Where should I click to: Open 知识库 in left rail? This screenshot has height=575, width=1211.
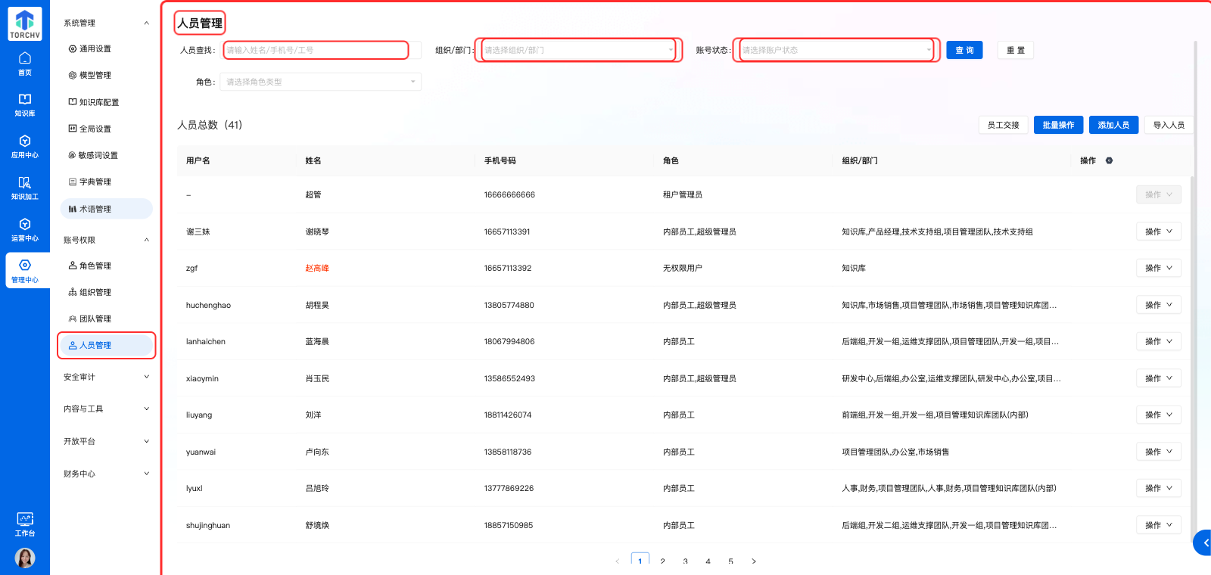[x=25, y=105]
